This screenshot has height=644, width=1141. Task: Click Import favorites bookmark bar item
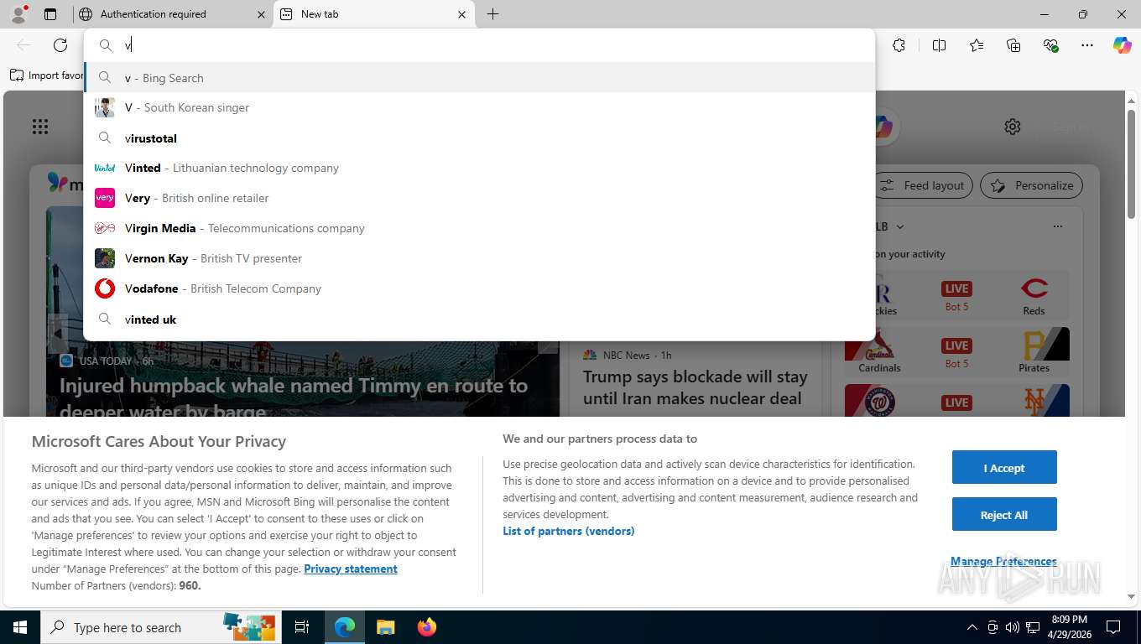tap(46, 75)
